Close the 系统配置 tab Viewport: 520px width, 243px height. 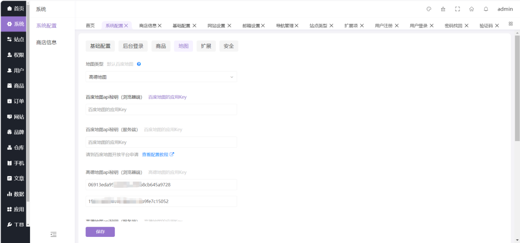[x=126, y=25]
